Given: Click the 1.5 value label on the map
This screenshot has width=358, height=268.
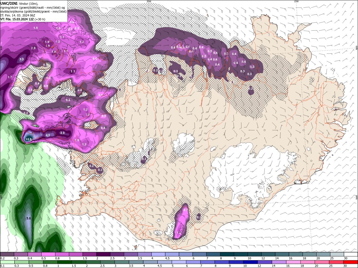Looking at the screenshot, I should [36, 28].
